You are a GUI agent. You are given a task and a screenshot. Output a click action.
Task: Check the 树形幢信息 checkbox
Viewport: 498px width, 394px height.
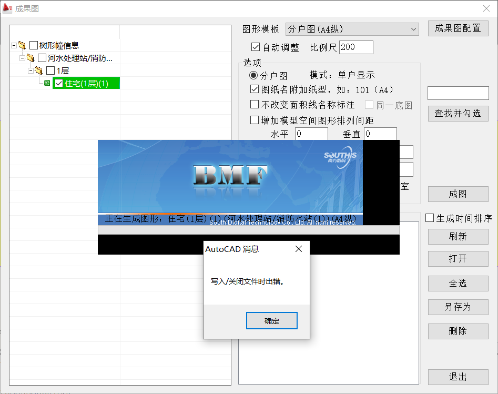click(34, 45)
